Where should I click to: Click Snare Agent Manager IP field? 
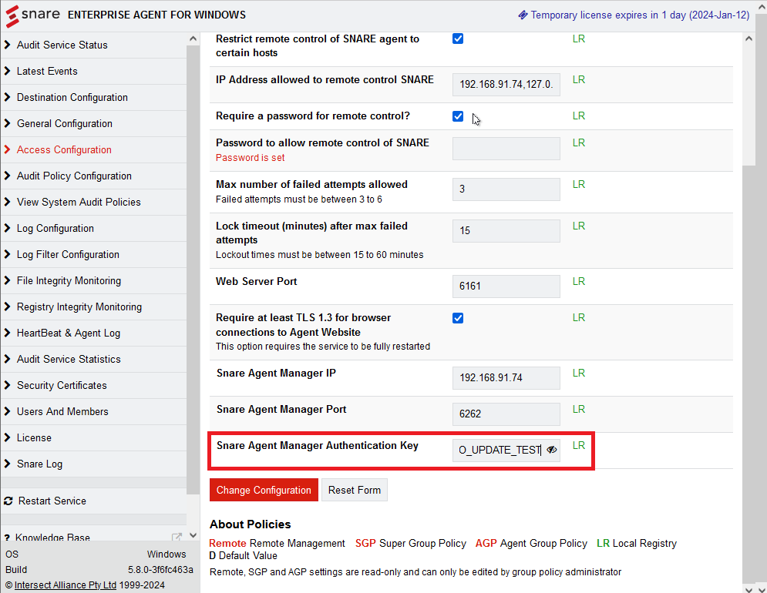click(x=506, y=378)
